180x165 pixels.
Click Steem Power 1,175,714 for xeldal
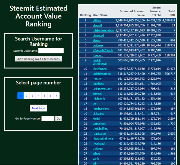pyautogui.click(x=154, y=119)
